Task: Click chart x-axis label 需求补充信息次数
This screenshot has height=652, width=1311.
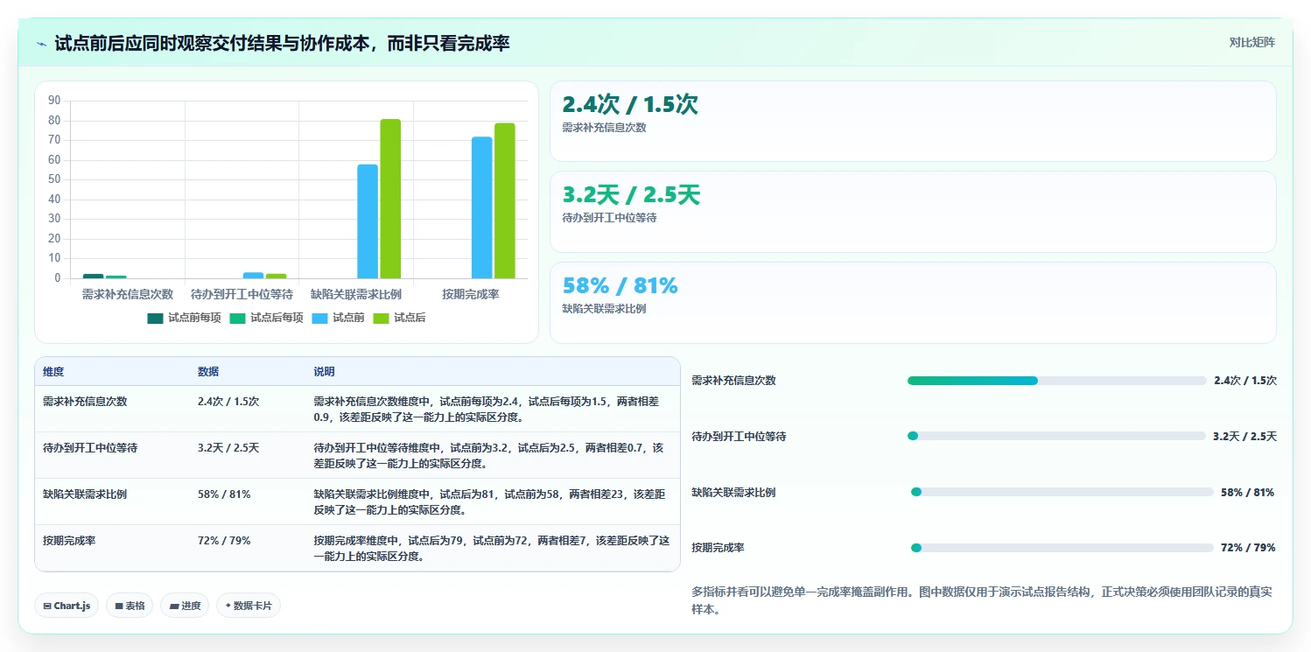Action: [128, 295]
